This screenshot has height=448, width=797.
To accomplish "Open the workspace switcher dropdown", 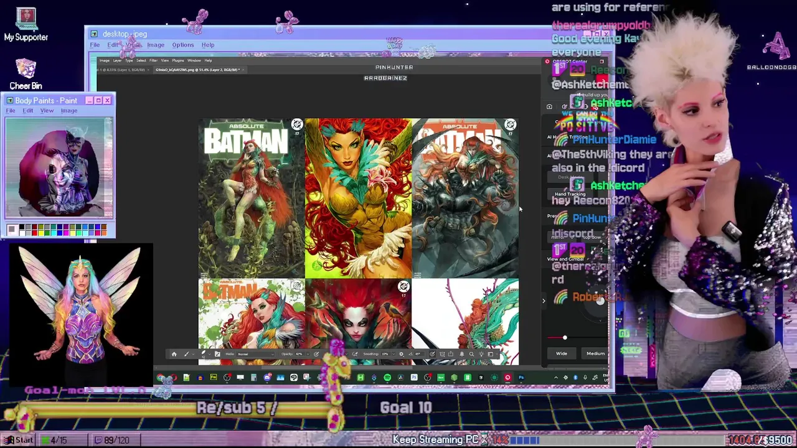I will click(x=492, y=354).
